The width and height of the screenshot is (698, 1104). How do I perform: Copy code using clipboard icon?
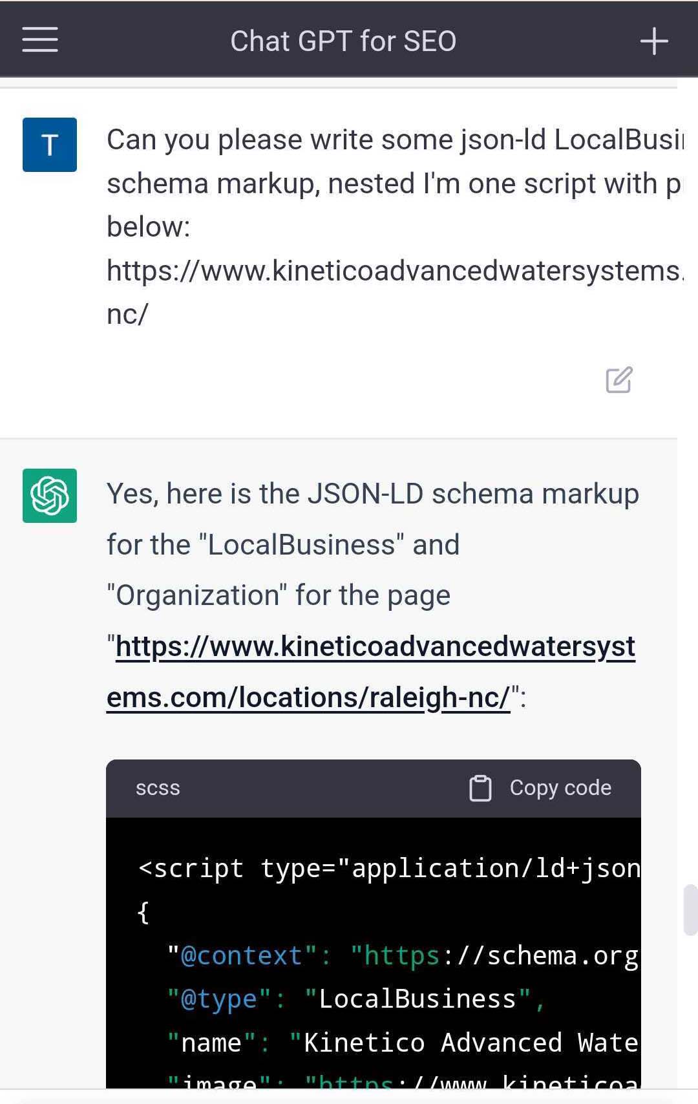[x=480, y=788]
